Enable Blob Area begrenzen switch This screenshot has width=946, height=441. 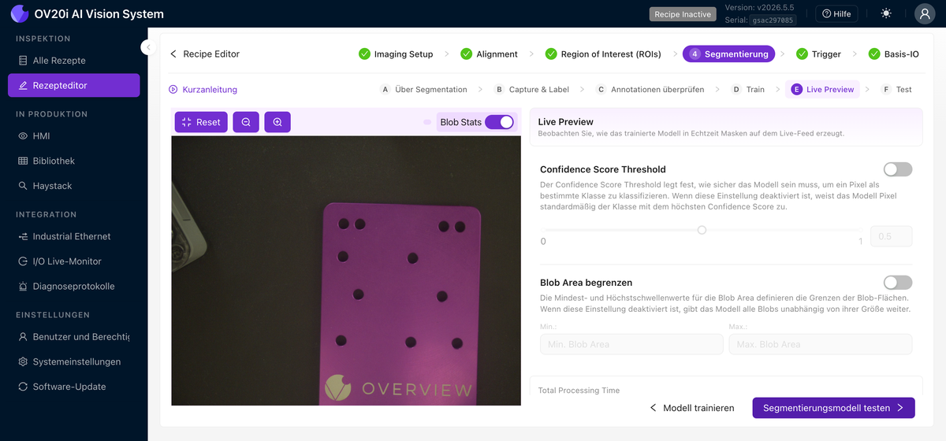point(898,283)
